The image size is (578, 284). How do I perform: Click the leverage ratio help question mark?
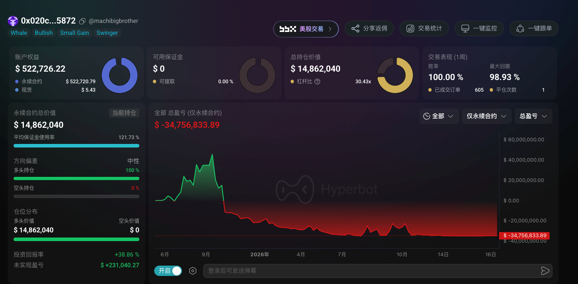pos(317,81)
